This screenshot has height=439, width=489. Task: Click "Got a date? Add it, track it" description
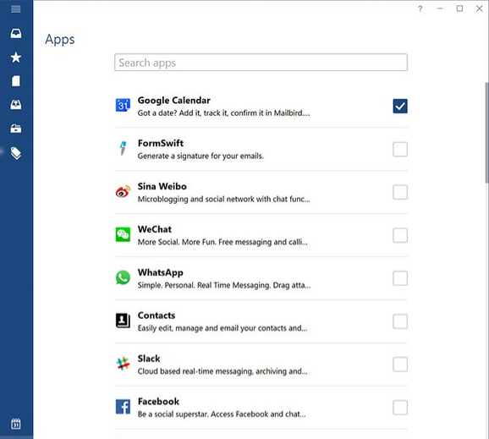[x=223, y=112]
